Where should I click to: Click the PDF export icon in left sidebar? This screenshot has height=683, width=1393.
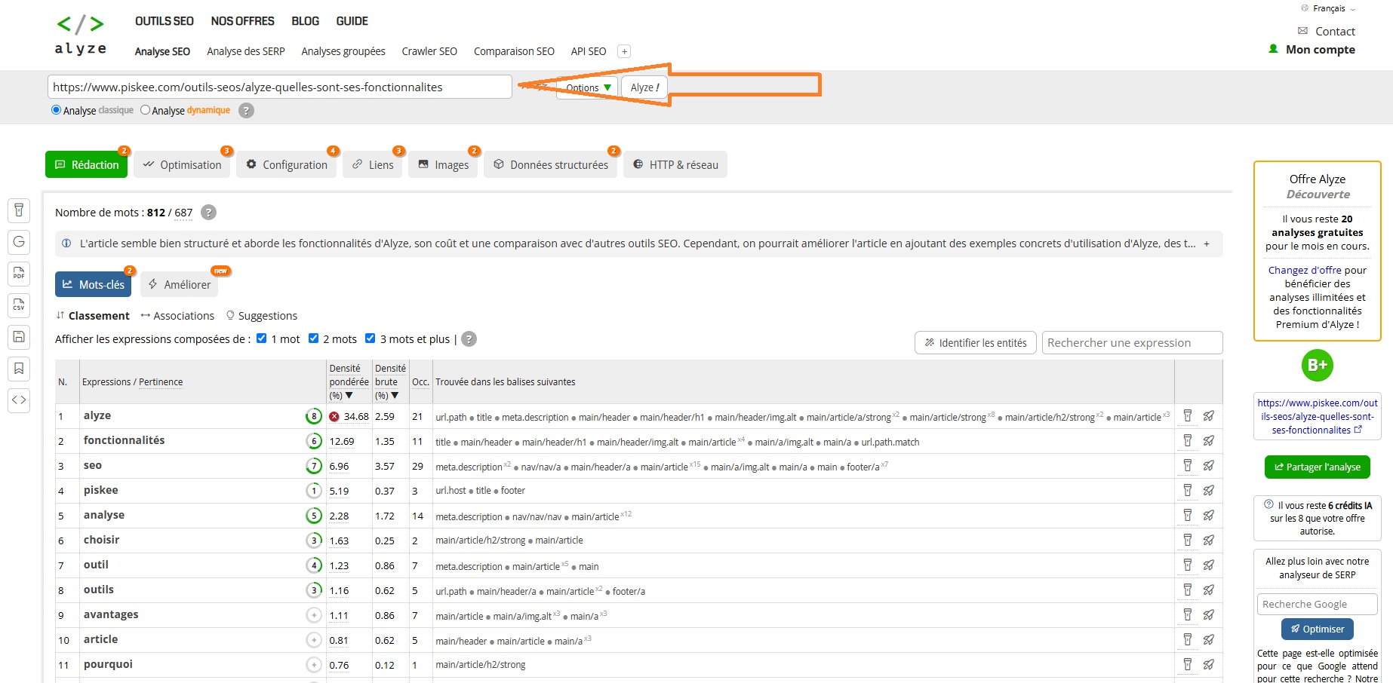click(x=19, y=274)
